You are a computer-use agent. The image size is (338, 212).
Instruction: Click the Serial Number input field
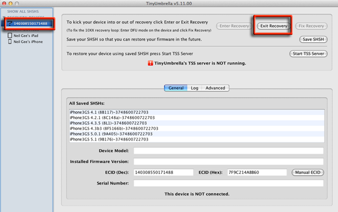coord(229,183)
